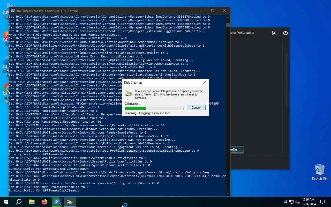This screenshot has width=331, height=207.
Task: Click the 'IRPStackSize to 30' console line
Action: [x=87, y=125]
